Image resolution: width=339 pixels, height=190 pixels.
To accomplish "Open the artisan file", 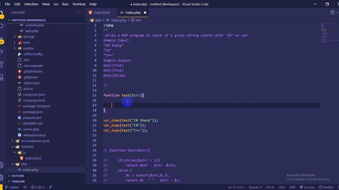I will pos(28,89).
